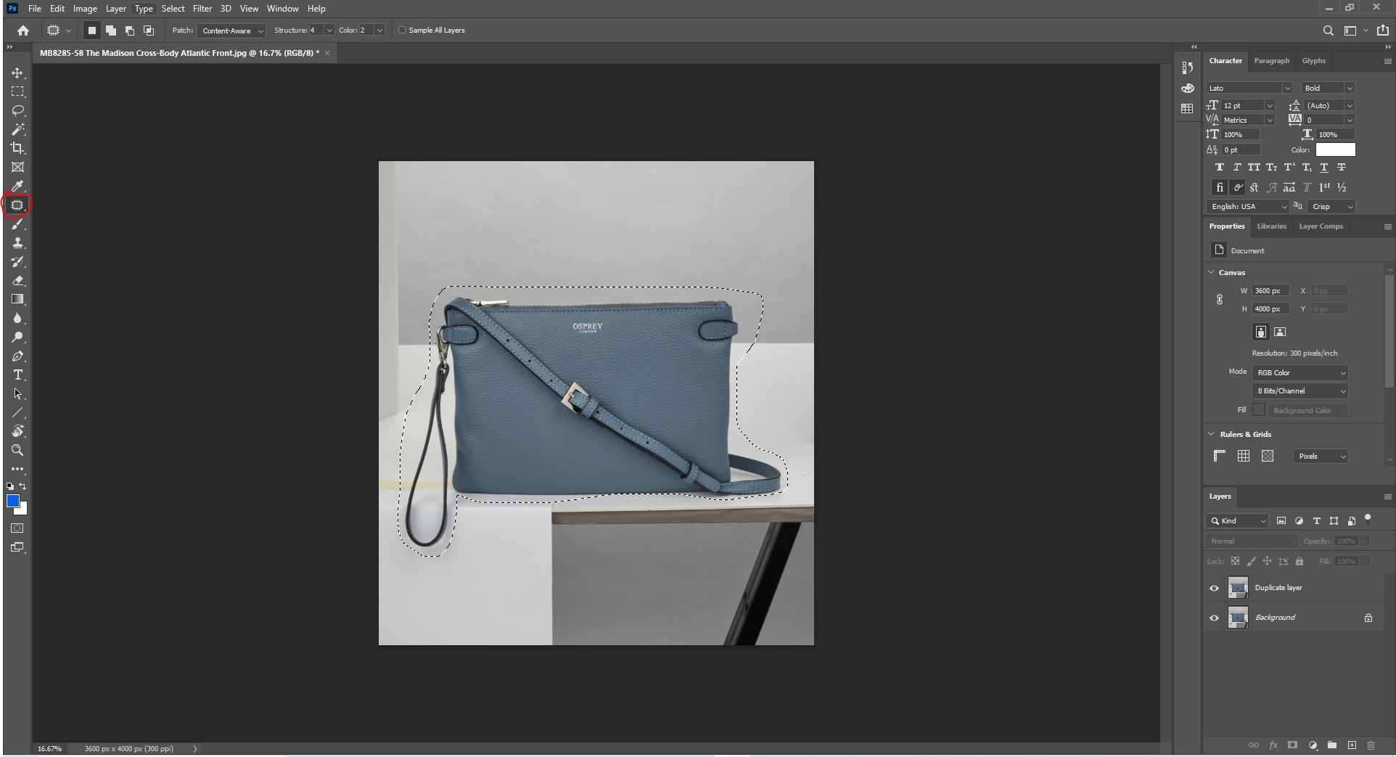Toggle All Caps text style
Screen dimensions: 1396x757
tap(1254, 168)
